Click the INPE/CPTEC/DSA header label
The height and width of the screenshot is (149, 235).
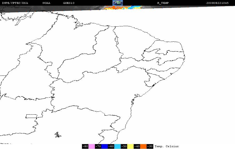pyautogui.click(x=15, y=3)
